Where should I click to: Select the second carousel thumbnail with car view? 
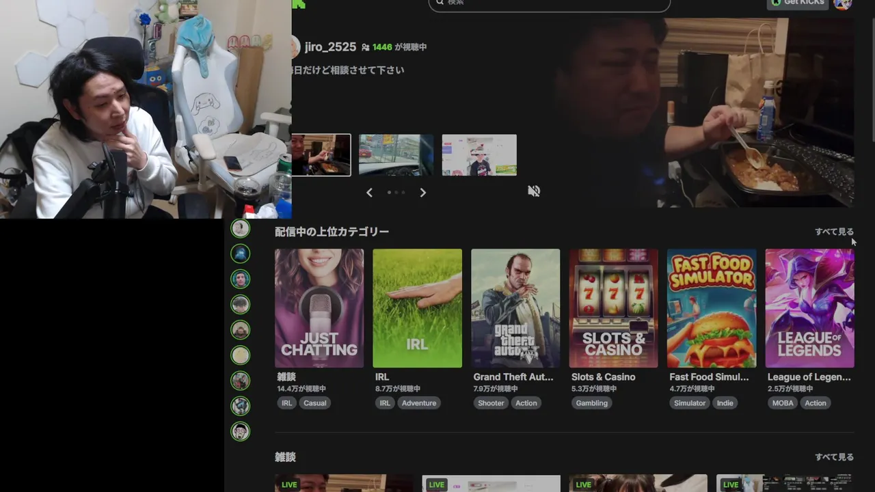coord(396,155)
